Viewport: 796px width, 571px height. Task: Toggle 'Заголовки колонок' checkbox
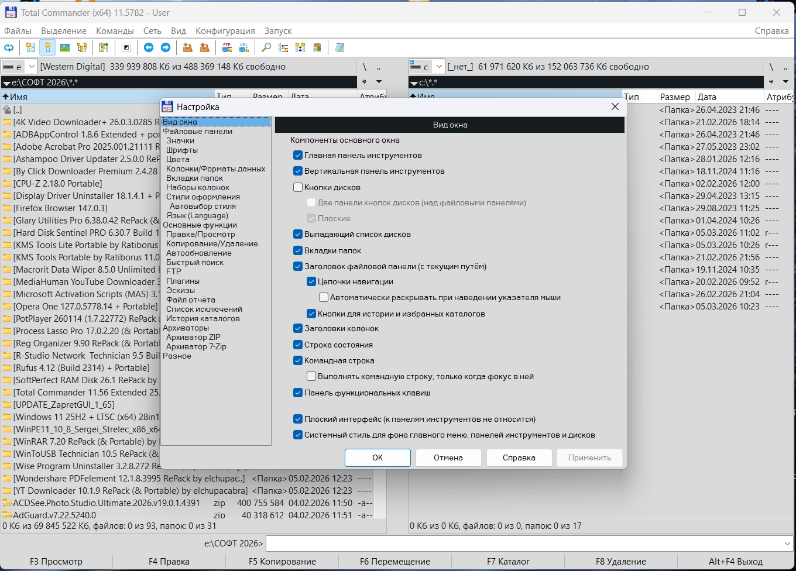pyautogui.click(x=298, y=329)
